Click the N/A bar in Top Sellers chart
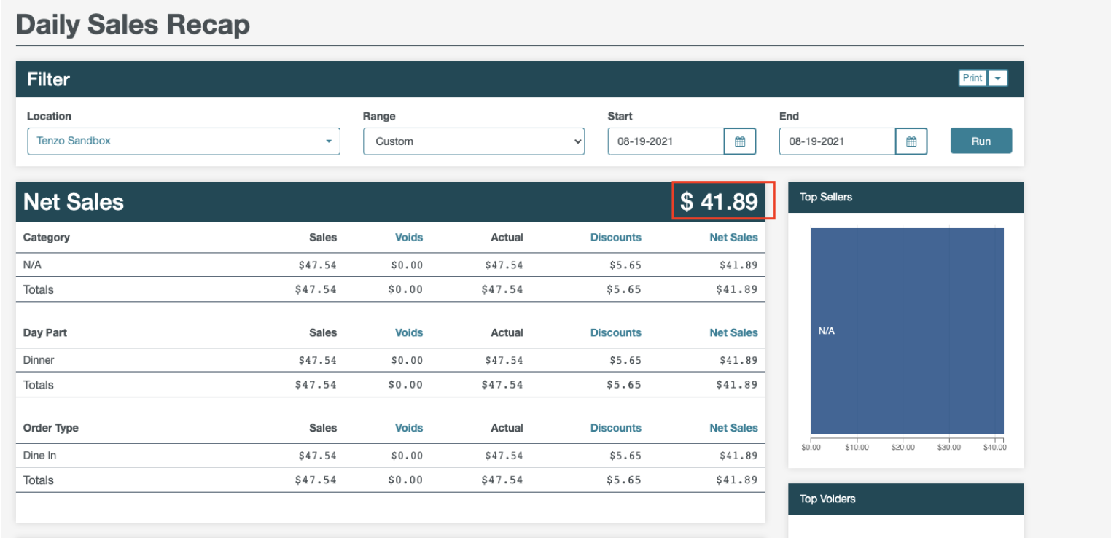Screen dimensions: 1111x538 coord(908,331)
